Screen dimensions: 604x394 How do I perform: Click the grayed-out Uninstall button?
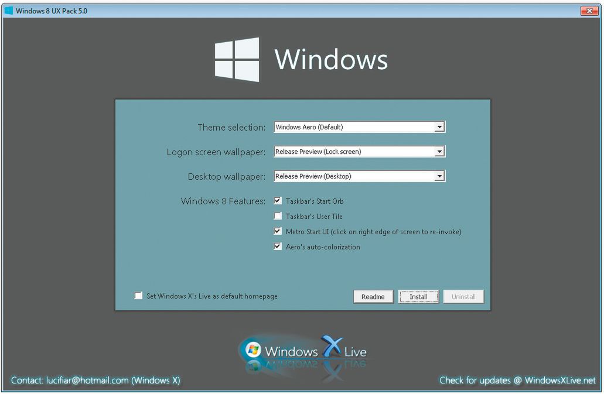463,297
